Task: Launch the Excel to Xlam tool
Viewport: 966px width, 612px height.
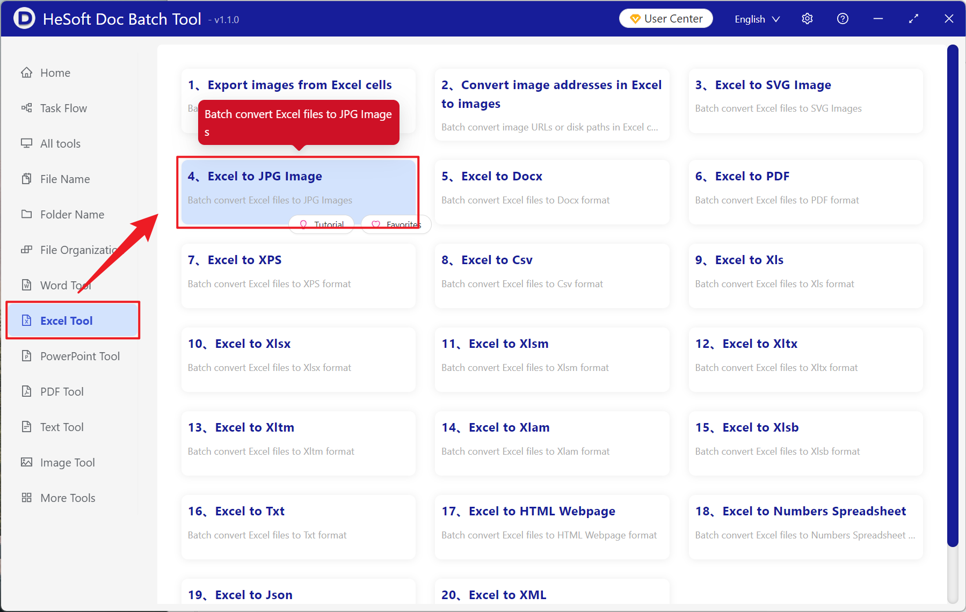Action: point(552,443)
